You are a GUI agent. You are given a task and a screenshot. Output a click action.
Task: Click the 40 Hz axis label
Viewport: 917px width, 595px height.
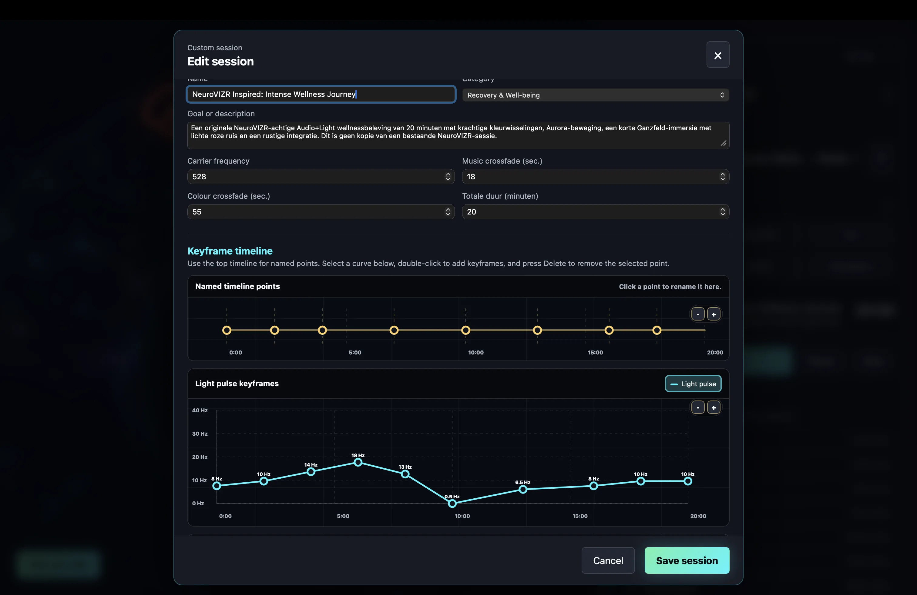(200, 410)
